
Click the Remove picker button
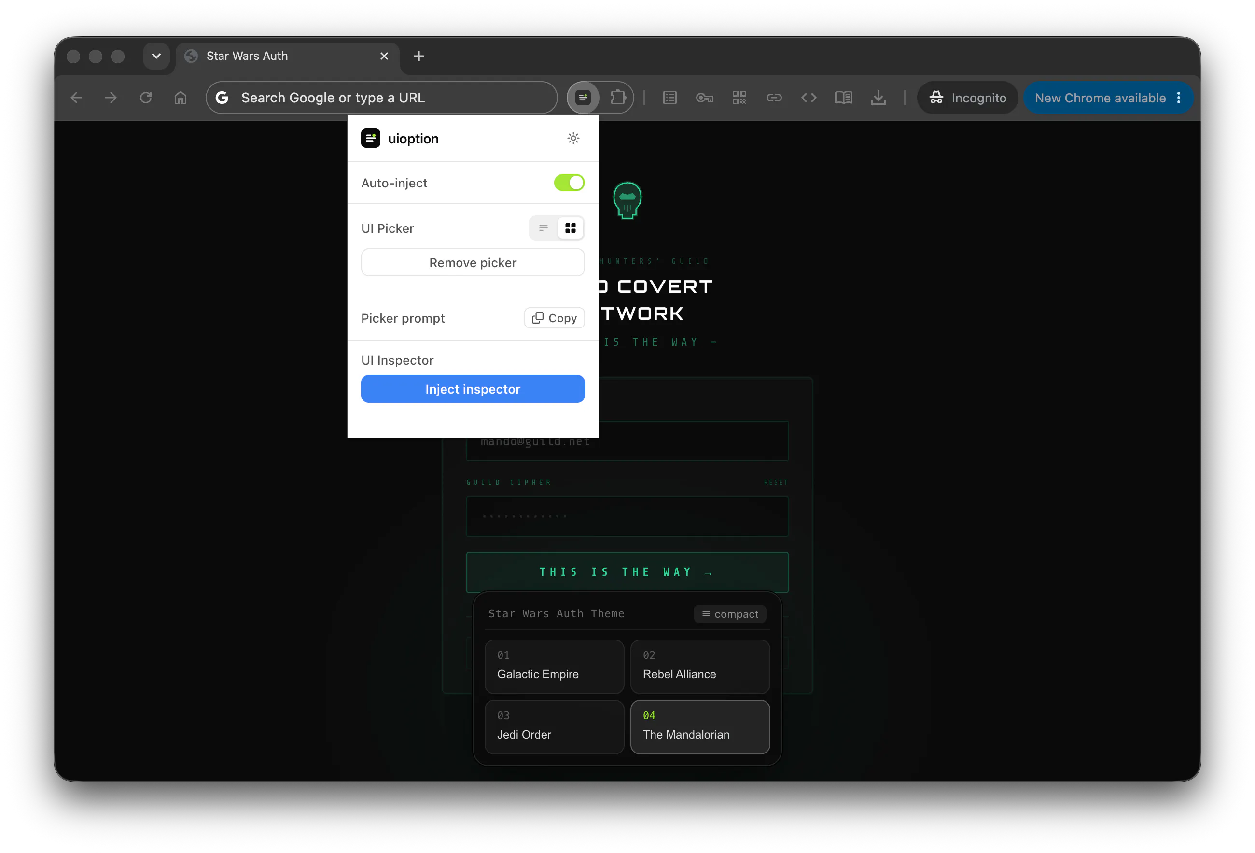coord(473,263)
